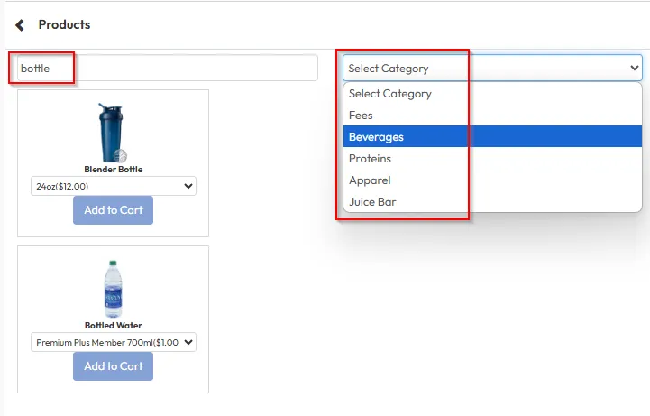The image size is (650, 416).
Task: Click the chevron arrow of the category combo box
Action: (633, 68)
